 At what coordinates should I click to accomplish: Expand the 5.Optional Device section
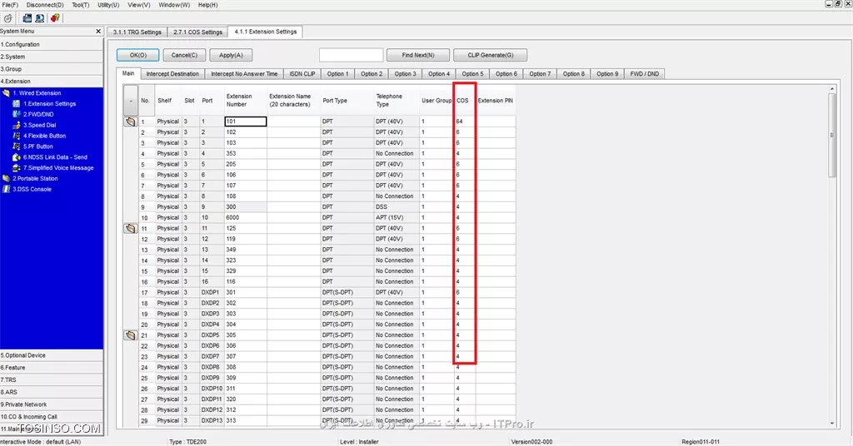click(52, 355)
